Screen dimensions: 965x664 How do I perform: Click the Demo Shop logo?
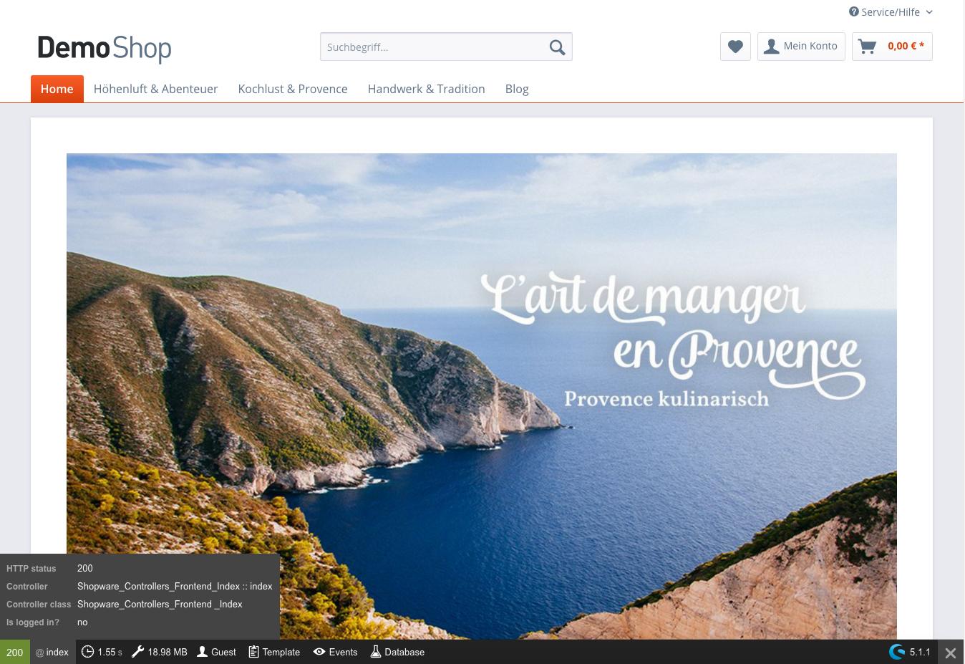point(105,48)
